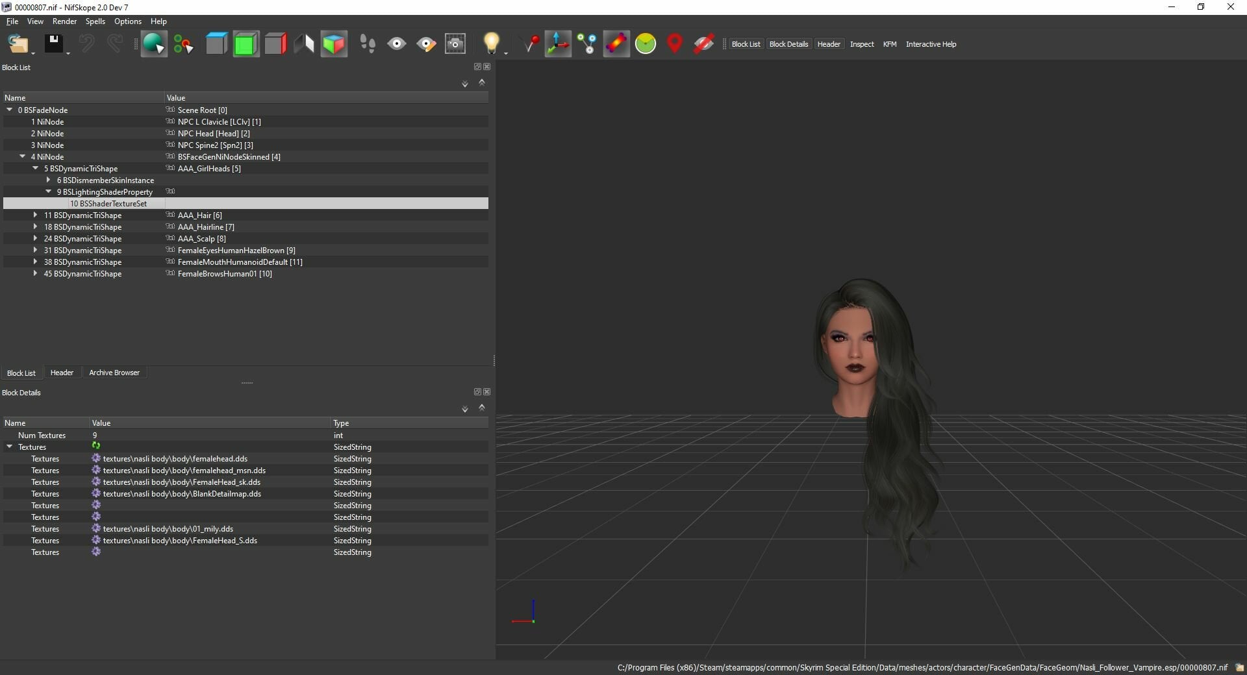Open the Options menu

click(x=128, y=21)
